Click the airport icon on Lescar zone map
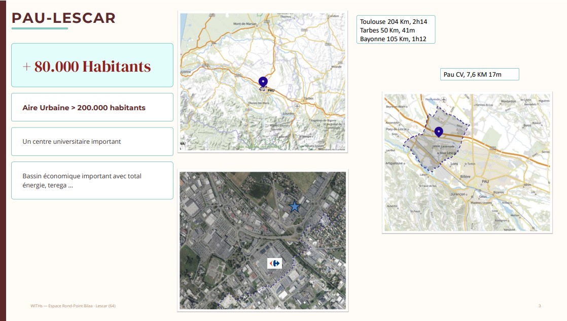Screen dimensions: 567x321 (x=444, y=99)
